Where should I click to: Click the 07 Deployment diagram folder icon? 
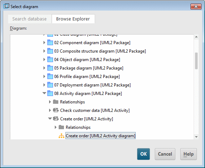coord(50,85)
